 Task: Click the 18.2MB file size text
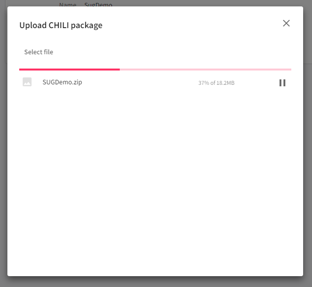coord(226,83)
